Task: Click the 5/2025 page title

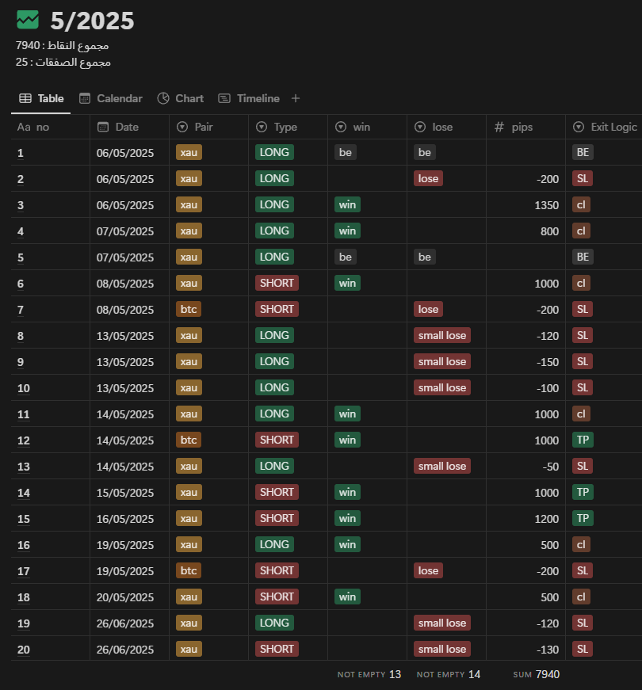Action: tap(92, 21)
